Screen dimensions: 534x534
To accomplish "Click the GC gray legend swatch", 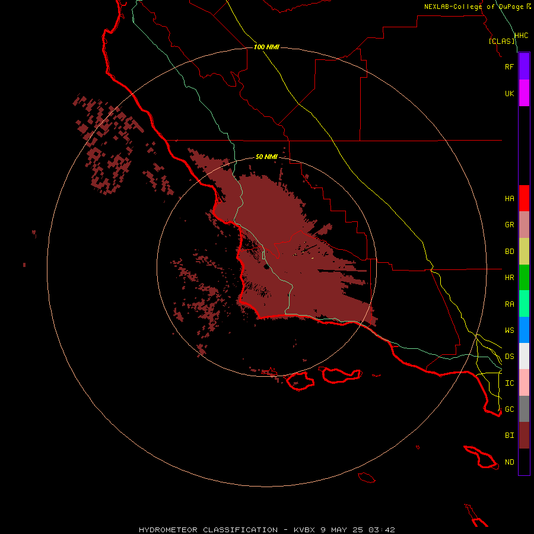I will [524, 409].
